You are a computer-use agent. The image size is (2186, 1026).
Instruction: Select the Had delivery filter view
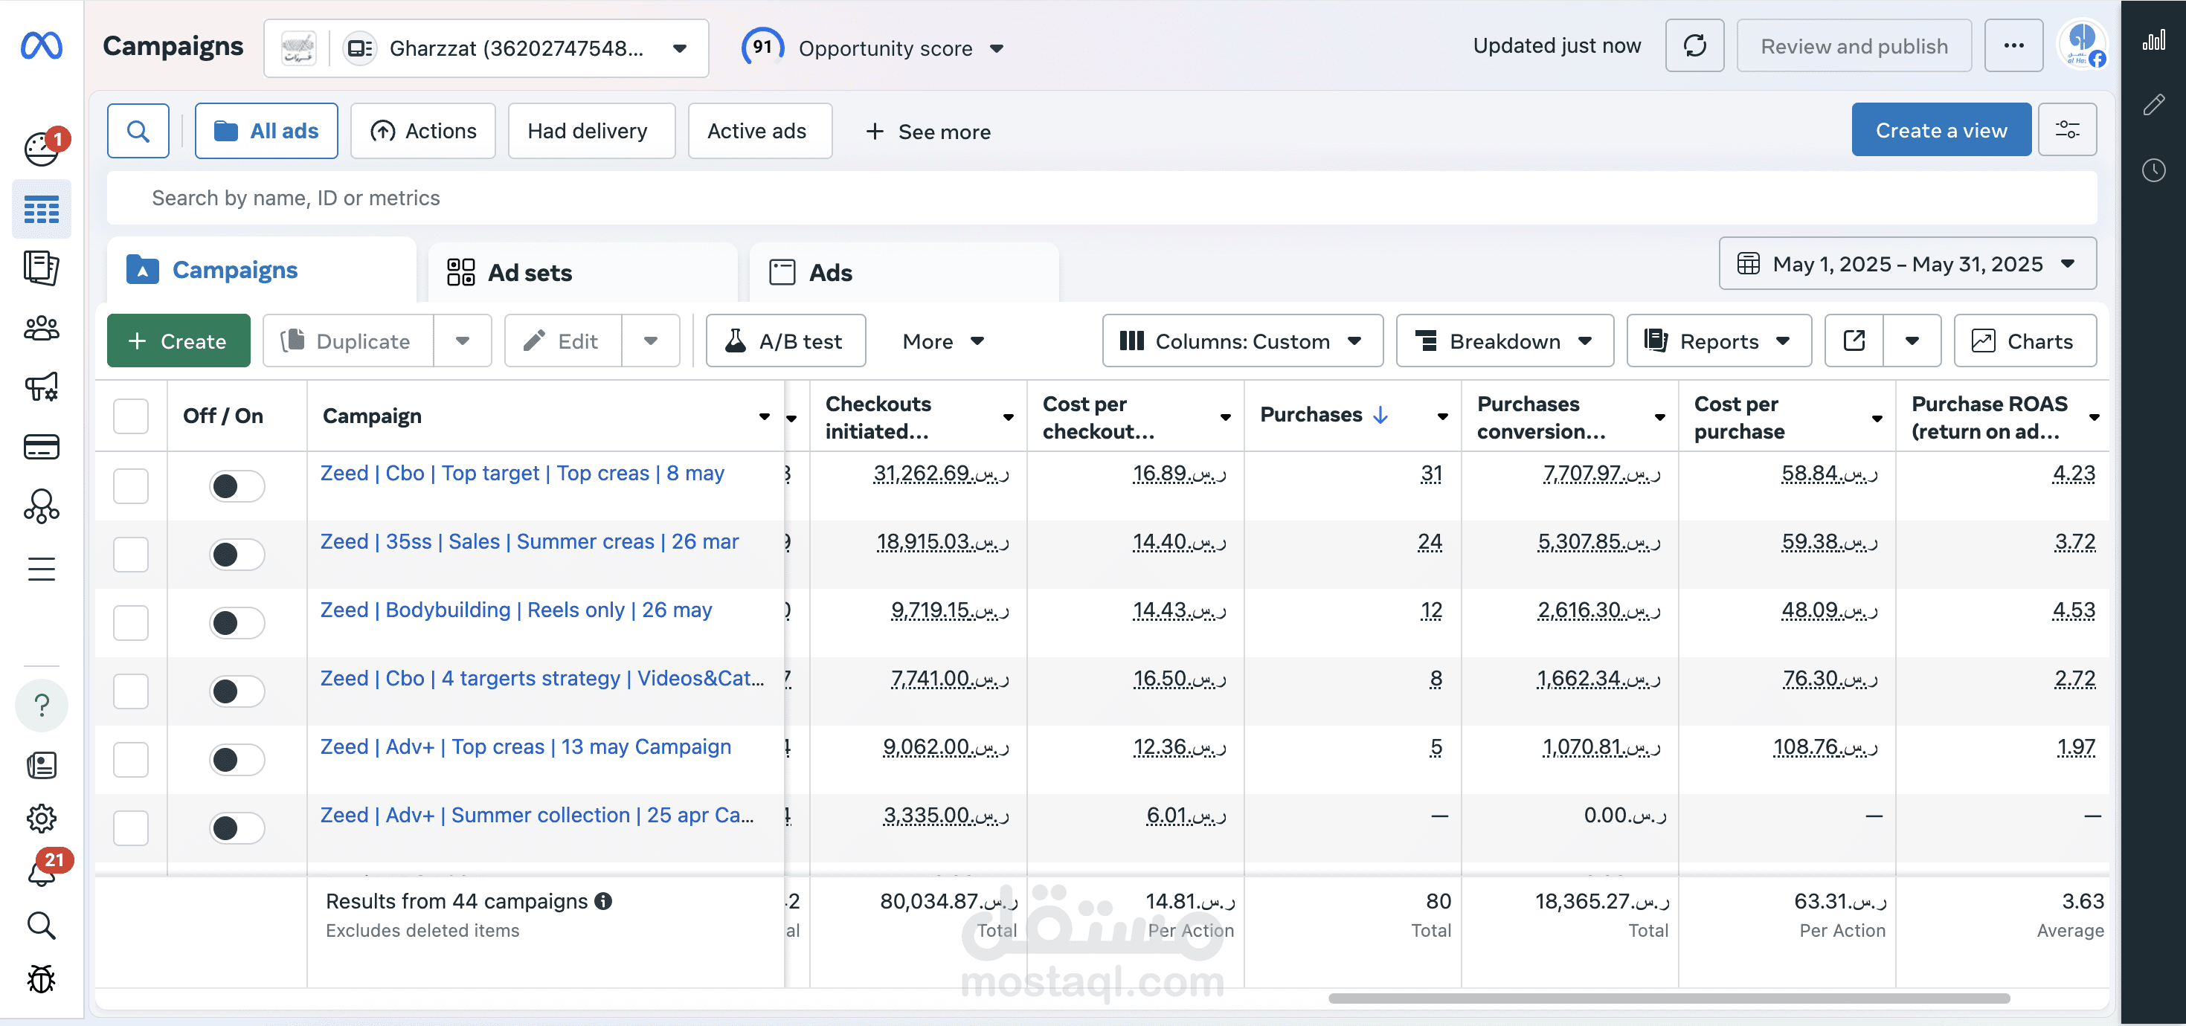[x=591, y=131]
